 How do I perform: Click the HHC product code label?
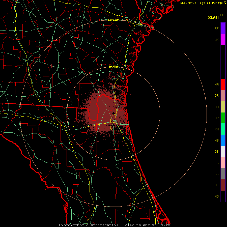(222, 15)
